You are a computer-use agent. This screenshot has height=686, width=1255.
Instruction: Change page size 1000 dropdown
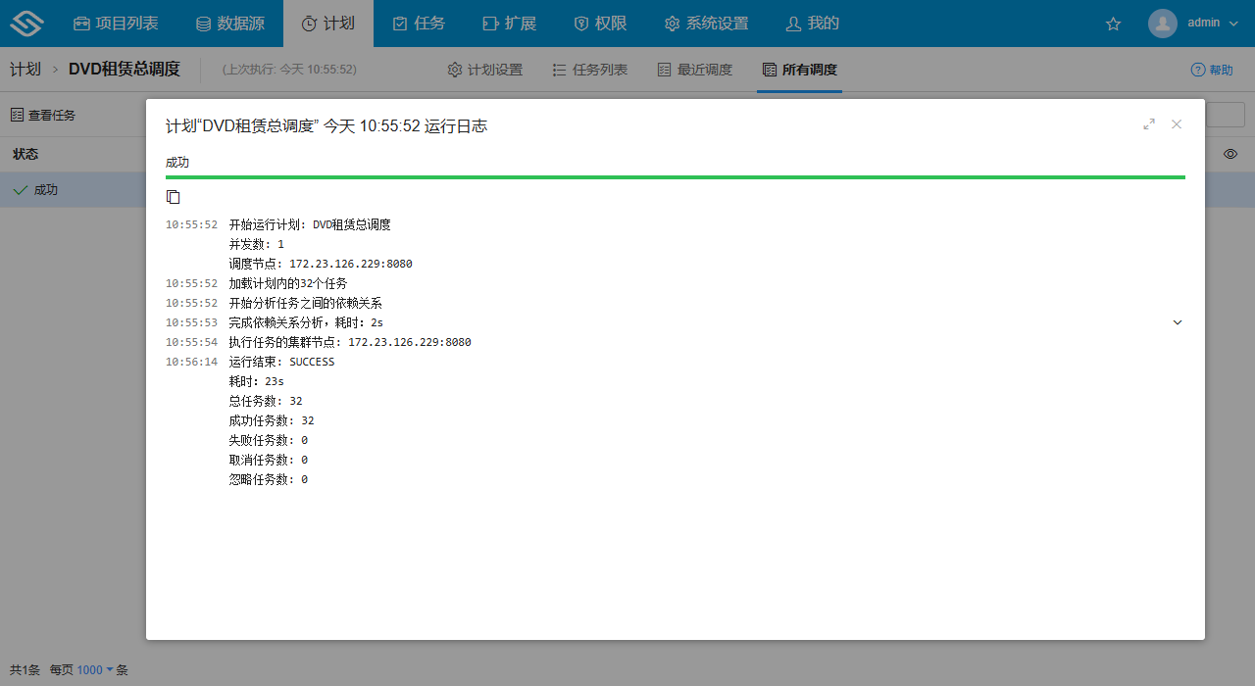pyautogui.click(x=95, y=670)
